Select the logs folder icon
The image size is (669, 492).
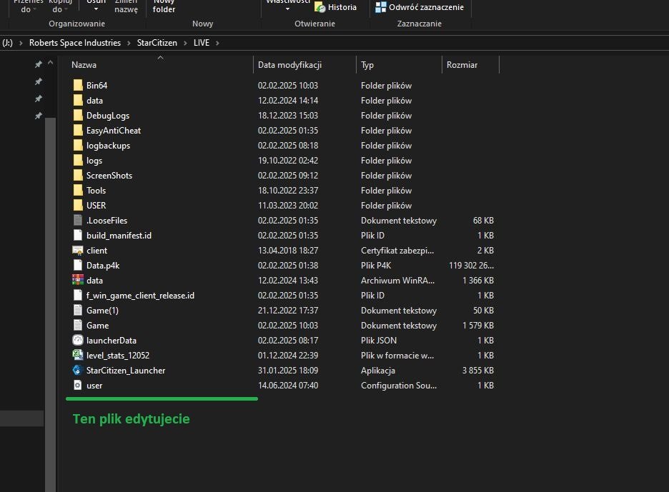coord(78,160)
